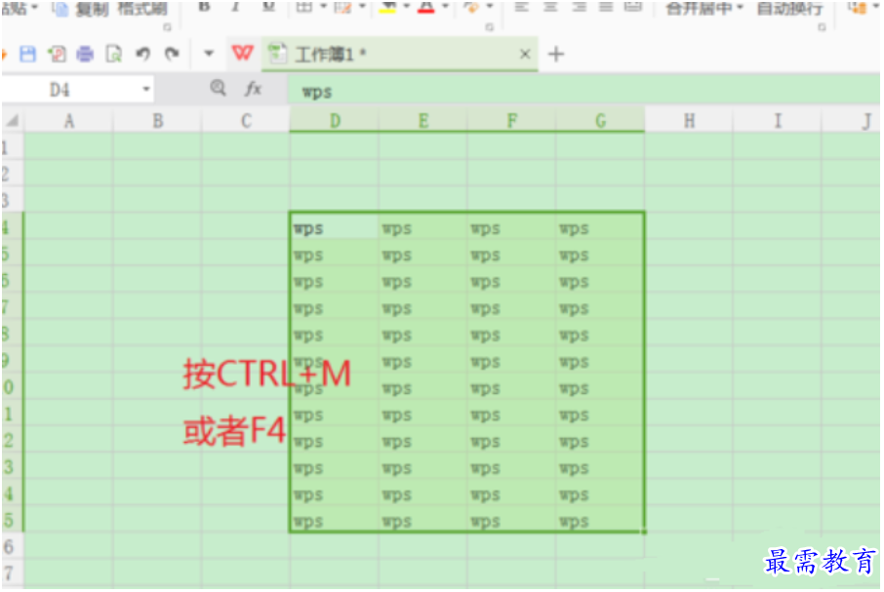Click cell E7 containing wps

(423, 307)
